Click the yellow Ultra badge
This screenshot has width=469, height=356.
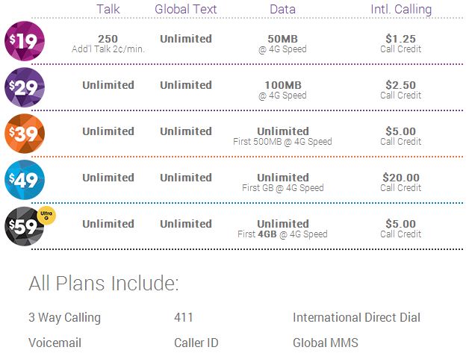pyautogui.click(x=46, y=215)
